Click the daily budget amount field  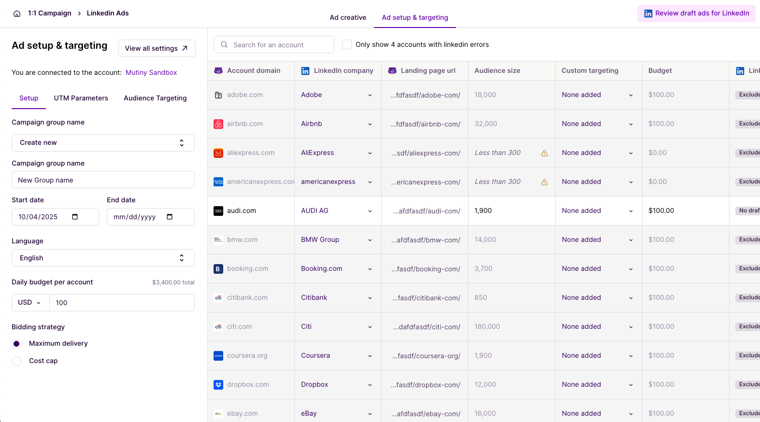(122, 303)
